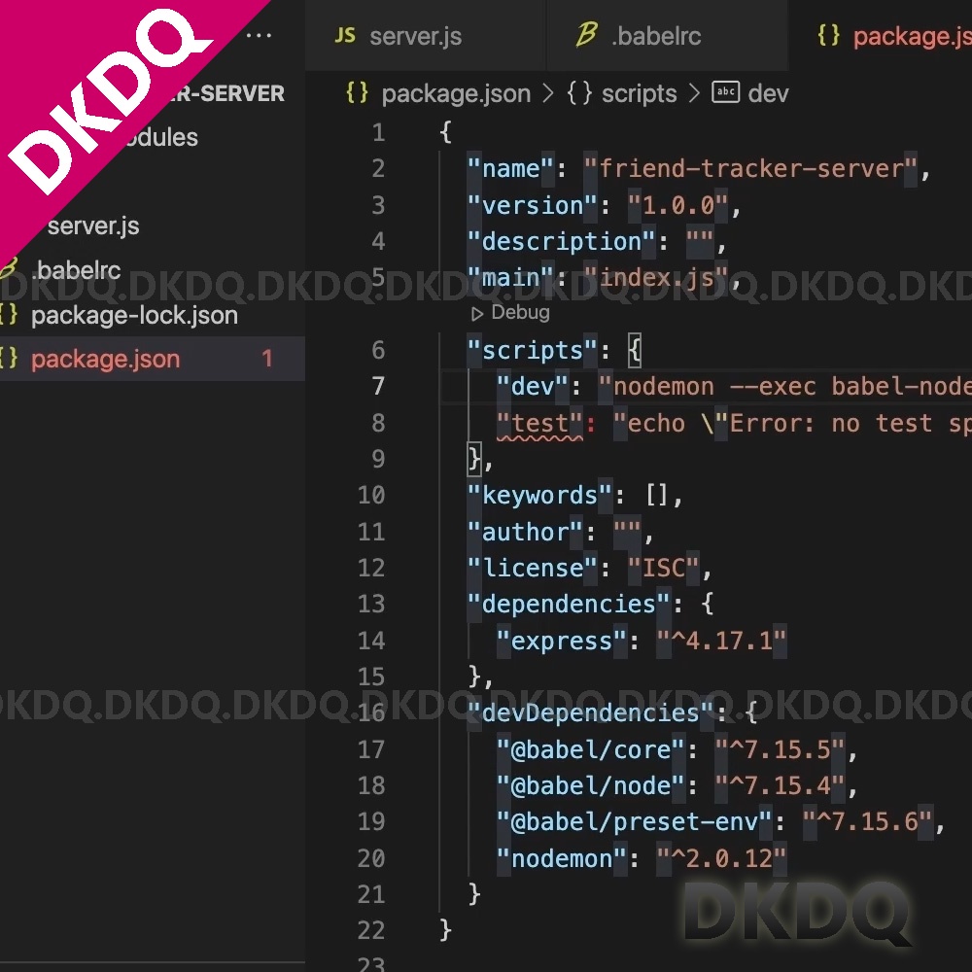
Task: Click the "@babel/preset-env" key
Action: point(634,822)
